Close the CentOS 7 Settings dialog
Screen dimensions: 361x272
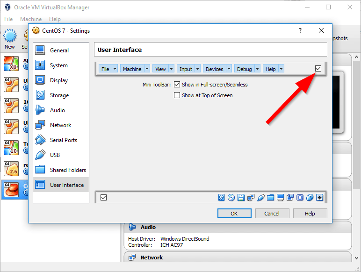point(321,30)
